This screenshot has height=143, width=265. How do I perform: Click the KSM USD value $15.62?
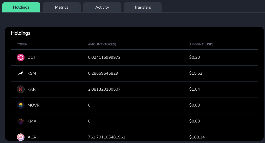click(x=196, y=73)
